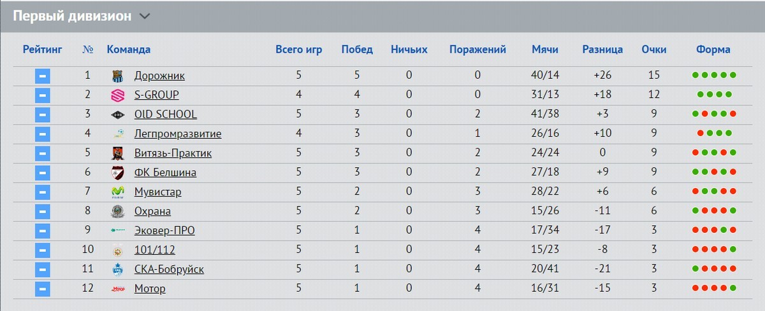The width and height of the screenshot is (765, 311).
Task: Expand the Первый дивизион dropdown arrow
Action: [x=144, y=17]
